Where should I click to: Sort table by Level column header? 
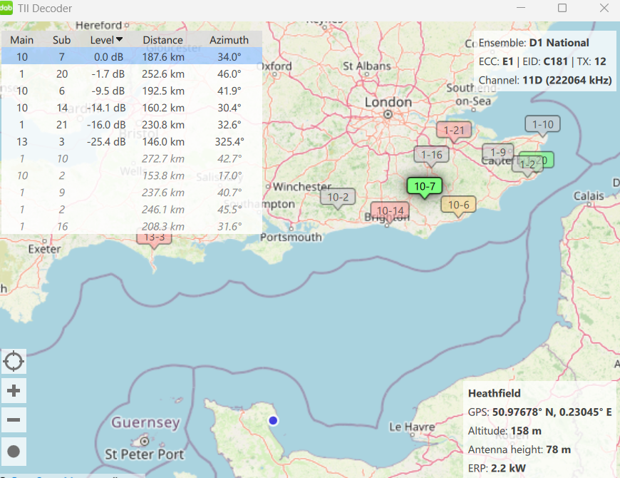(106, 40)
